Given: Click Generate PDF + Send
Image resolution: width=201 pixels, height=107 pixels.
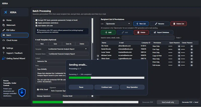Looking at the screenshot, I should click(x=190, y=102).
